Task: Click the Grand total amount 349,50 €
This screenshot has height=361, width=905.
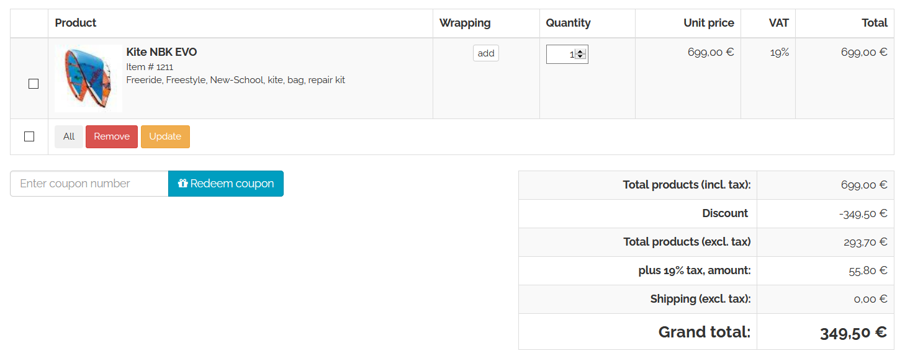Action: [853, 333]
